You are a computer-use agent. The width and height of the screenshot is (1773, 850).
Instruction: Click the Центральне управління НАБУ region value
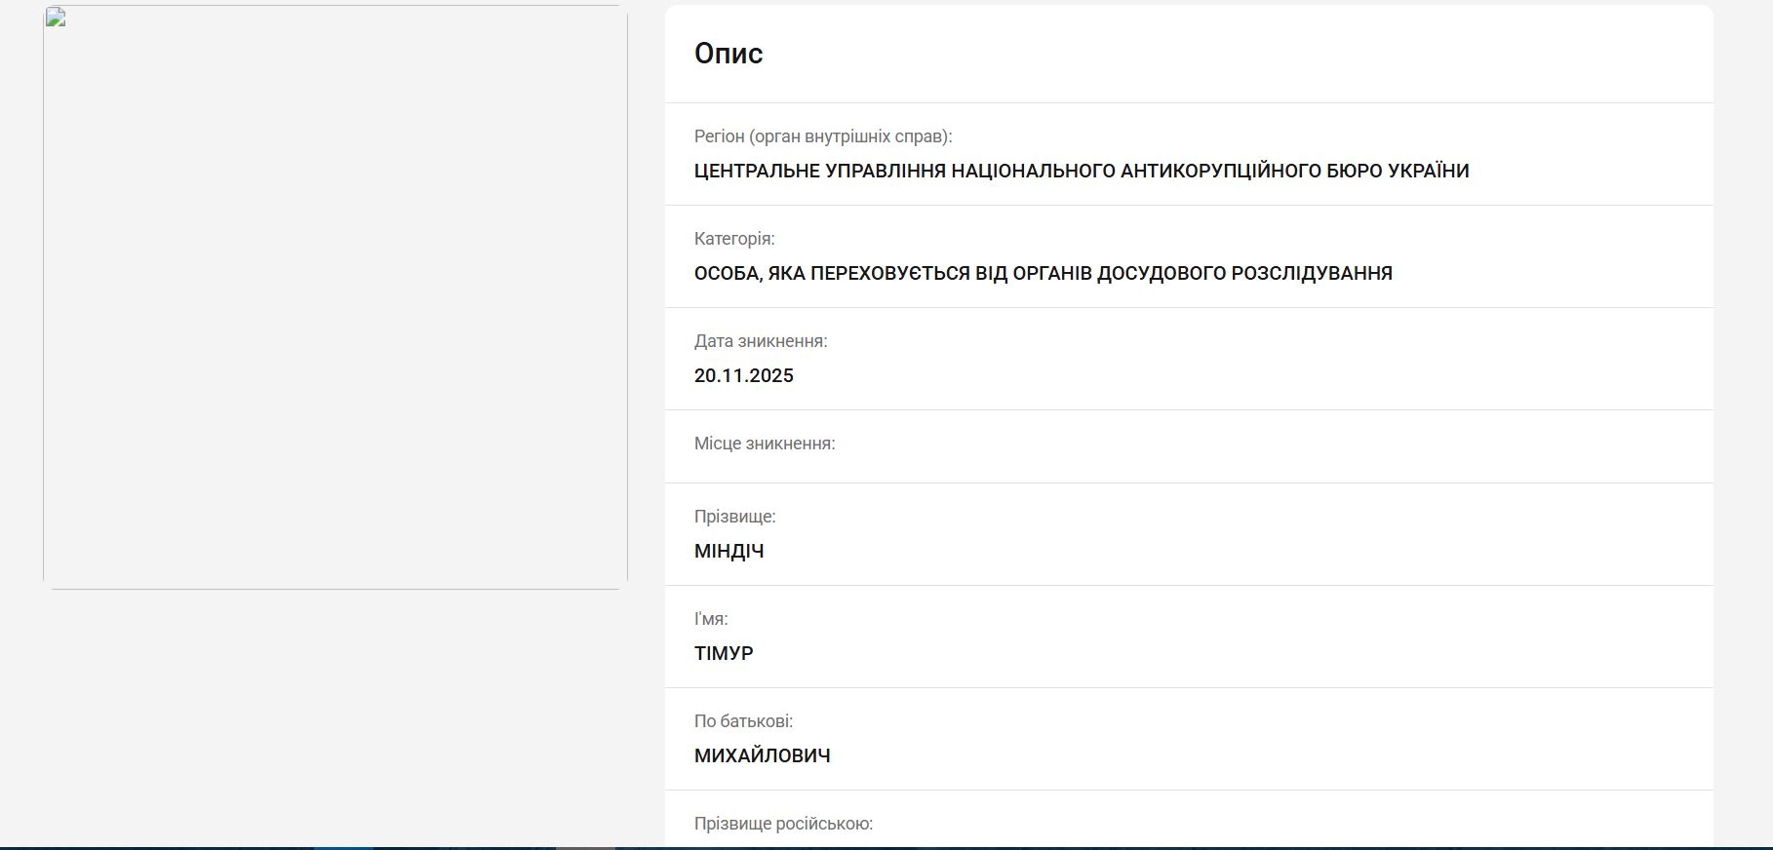(1081, 171)
